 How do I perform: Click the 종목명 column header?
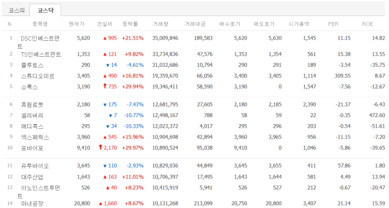coord(40,24)
